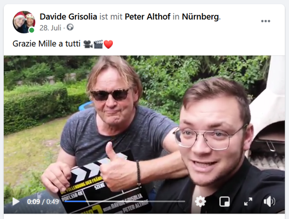
Task: Select the "Grazie Mille a tutti" post text
Action: point(47,44)
